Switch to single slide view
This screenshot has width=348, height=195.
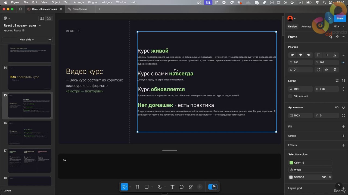pyautogui.click(x=42, y=18)
